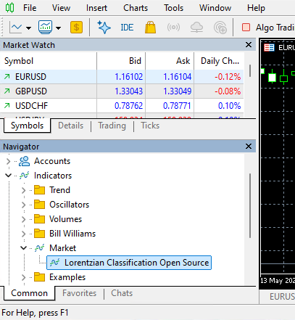Click the circular target with plus icon
The height and width of the screenshot is (320, 295).
click(x=220, y=28)
